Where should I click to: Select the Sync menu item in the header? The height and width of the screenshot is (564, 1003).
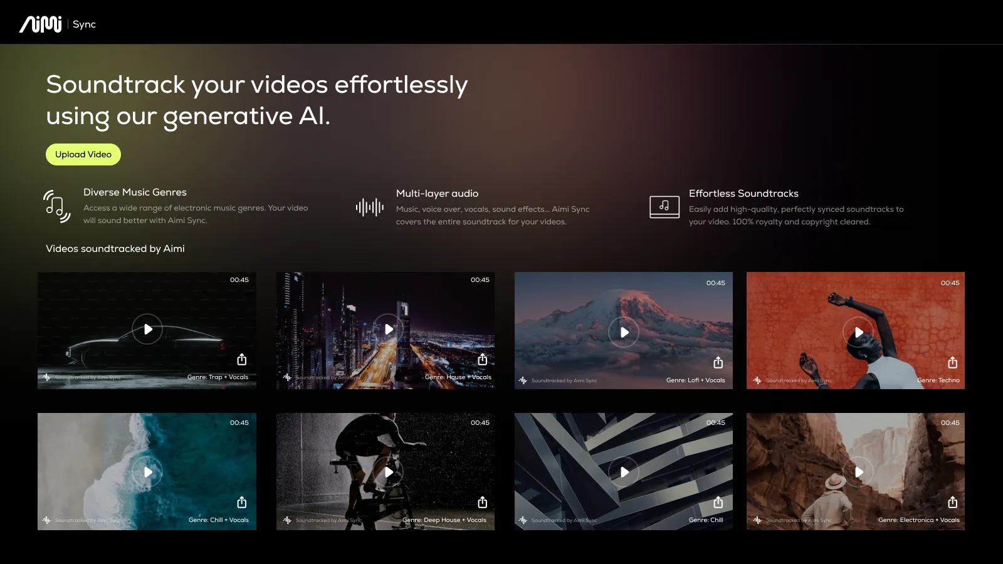84,24
